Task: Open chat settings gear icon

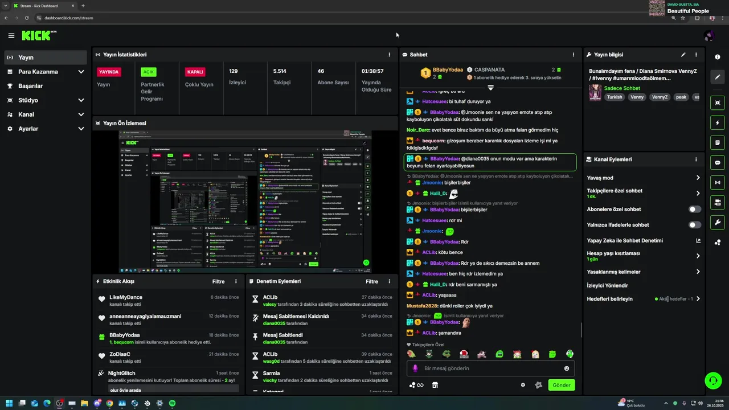Action: [x=523, y=385]
